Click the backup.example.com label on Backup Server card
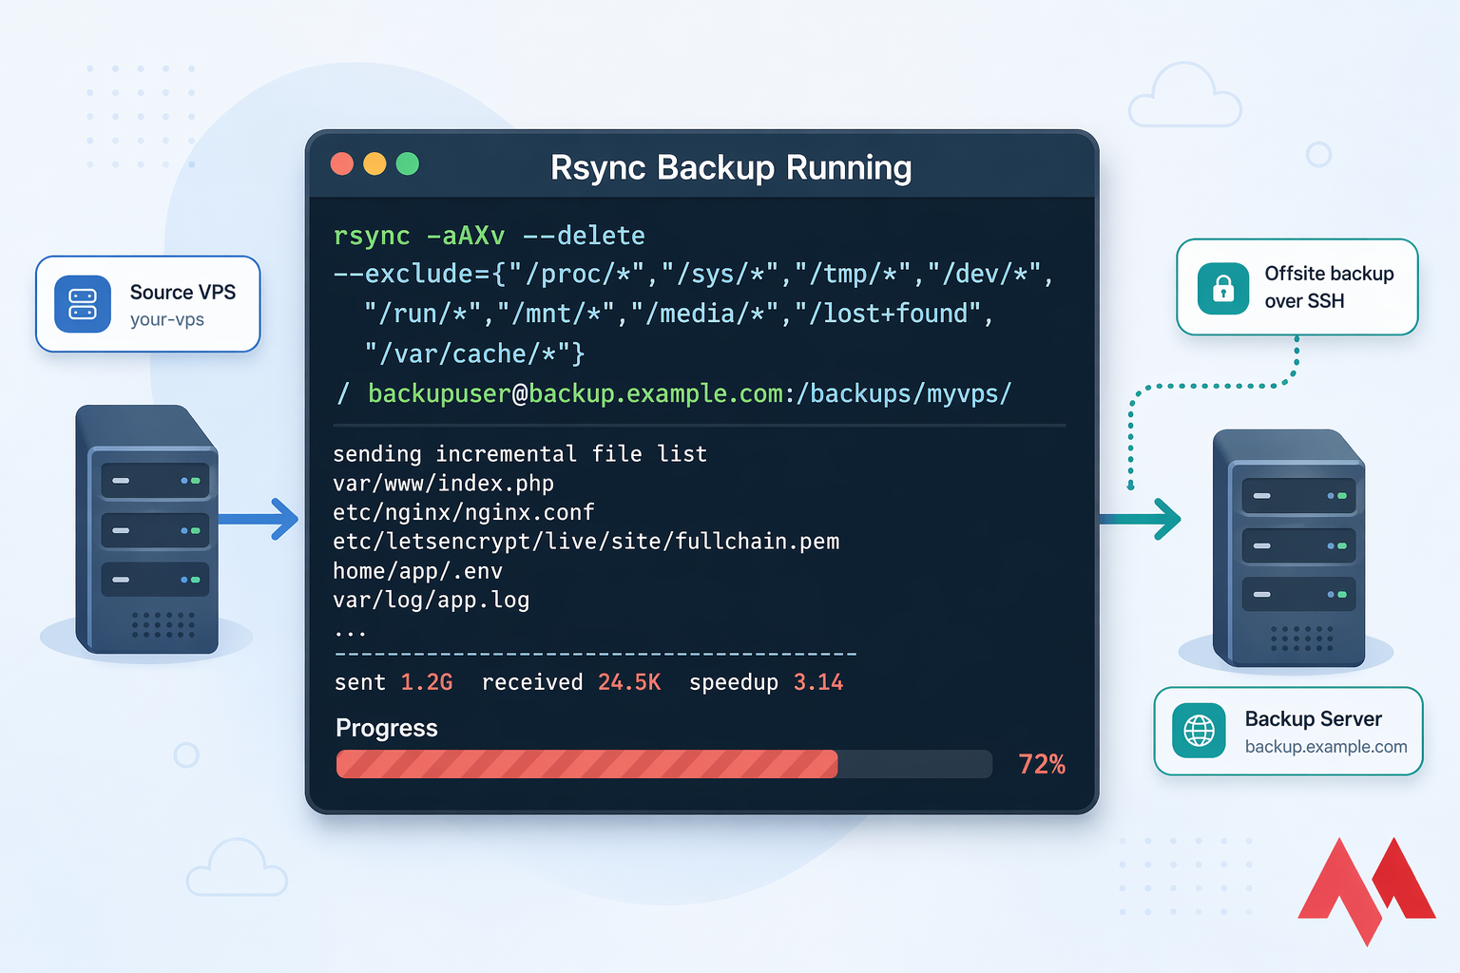 (x=1326, y=747)
